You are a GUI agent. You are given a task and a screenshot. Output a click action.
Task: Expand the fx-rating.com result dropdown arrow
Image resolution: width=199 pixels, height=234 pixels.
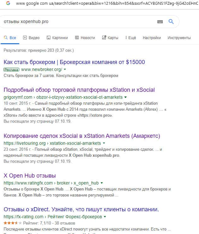(105, 217)
